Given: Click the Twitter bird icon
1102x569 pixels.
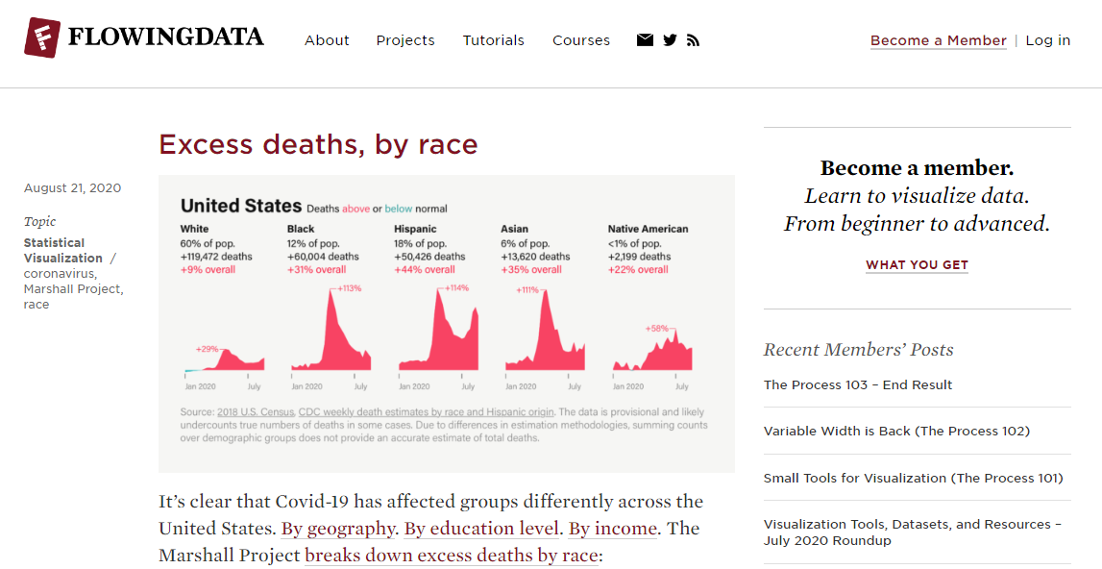Looking at the screenshot, I should (670, 39).
